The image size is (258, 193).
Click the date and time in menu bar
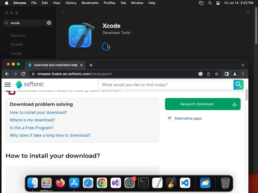tap(239, 3)
